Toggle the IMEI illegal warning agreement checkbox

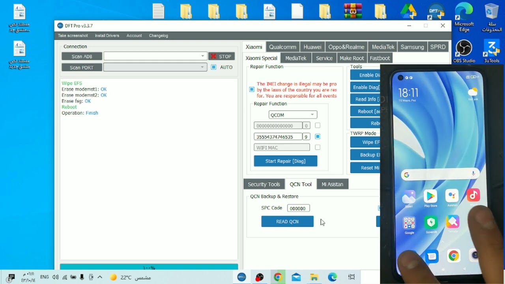point(252,90)
